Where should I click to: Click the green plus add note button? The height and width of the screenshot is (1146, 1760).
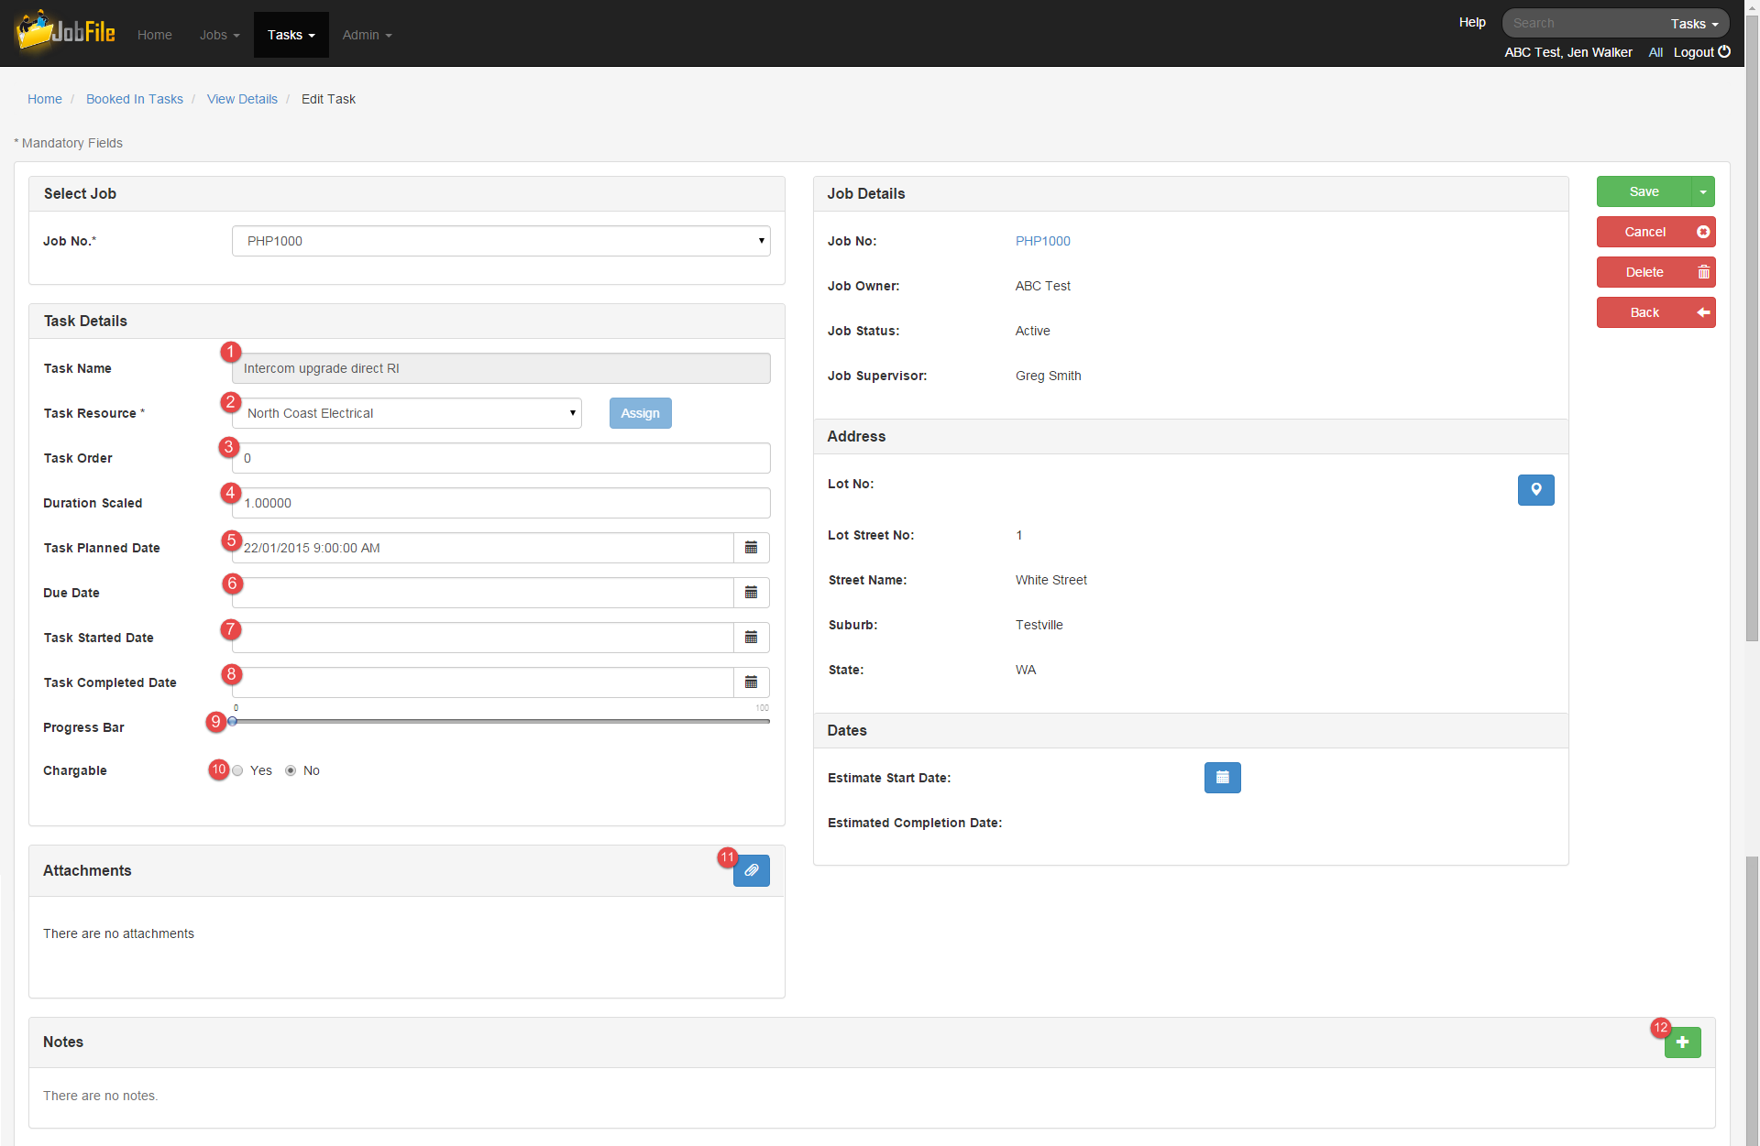pyautogui.click(x=1682, y=1042)
